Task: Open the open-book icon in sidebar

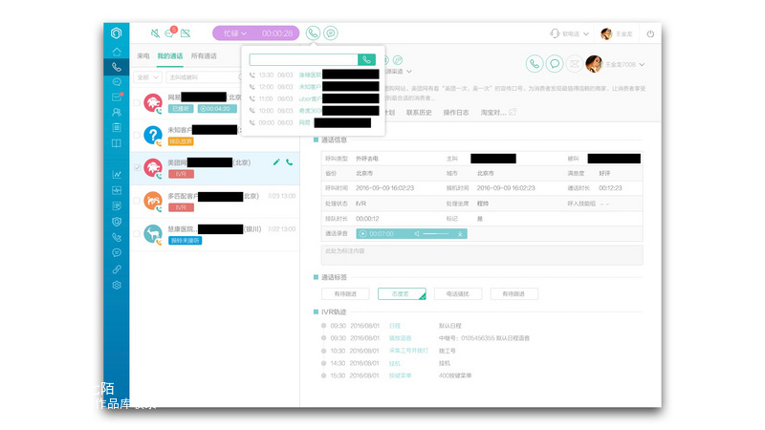Action: pos(116,142)
